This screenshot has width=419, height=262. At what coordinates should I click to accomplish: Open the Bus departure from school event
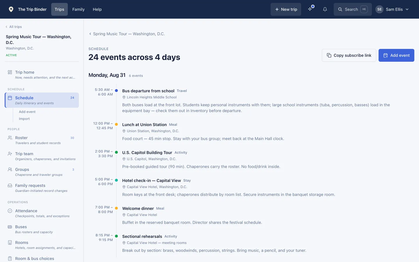pos(148,91)
